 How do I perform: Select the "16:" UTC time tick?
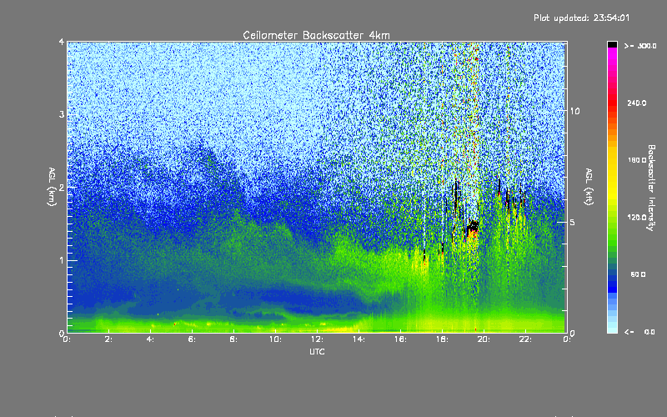coord(400,339)
